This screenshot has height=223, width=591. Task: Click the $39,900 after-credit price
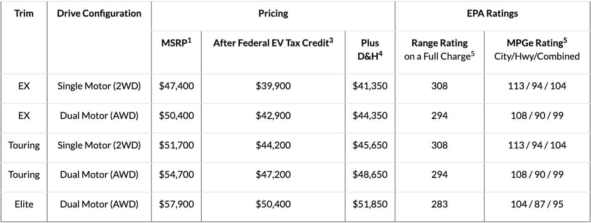tap(273, 86)
